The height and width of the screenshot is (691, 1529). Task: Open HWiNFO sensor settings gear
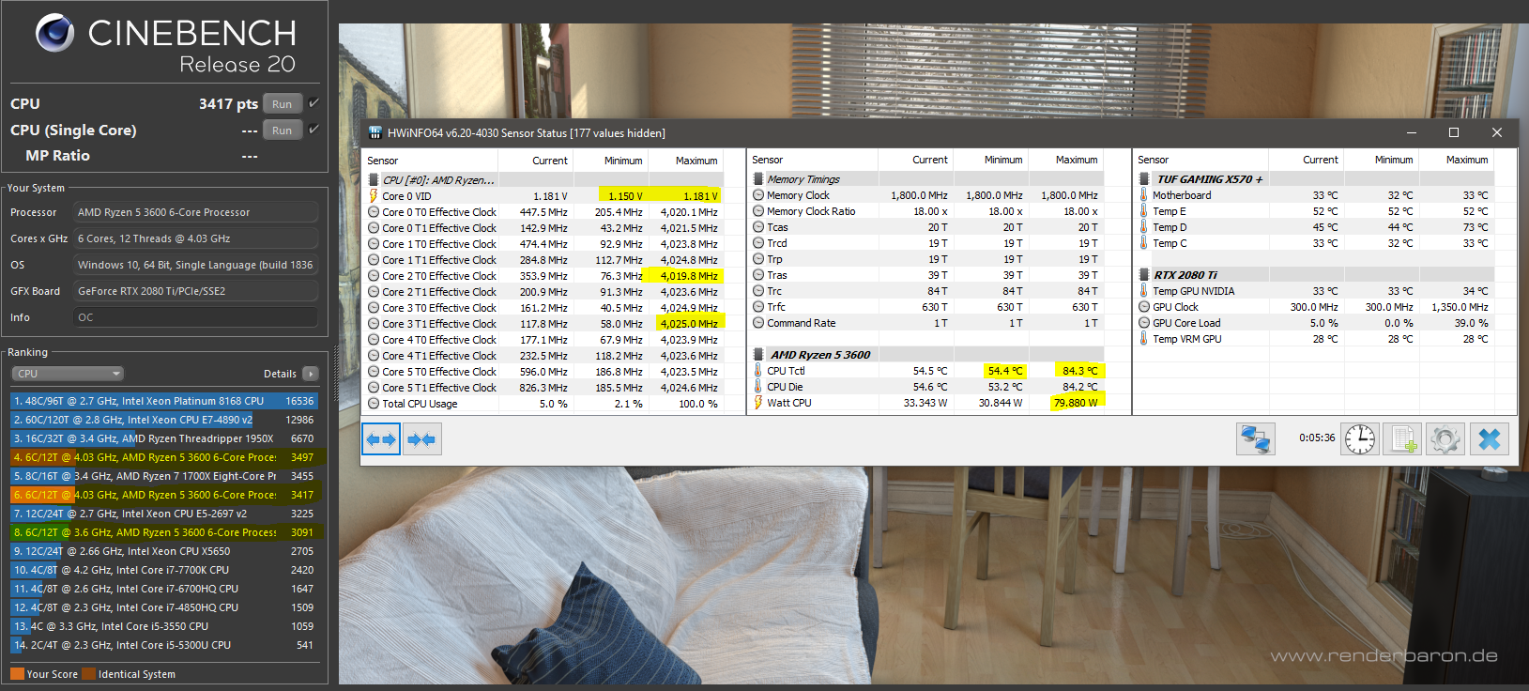tap(1445, 438)
